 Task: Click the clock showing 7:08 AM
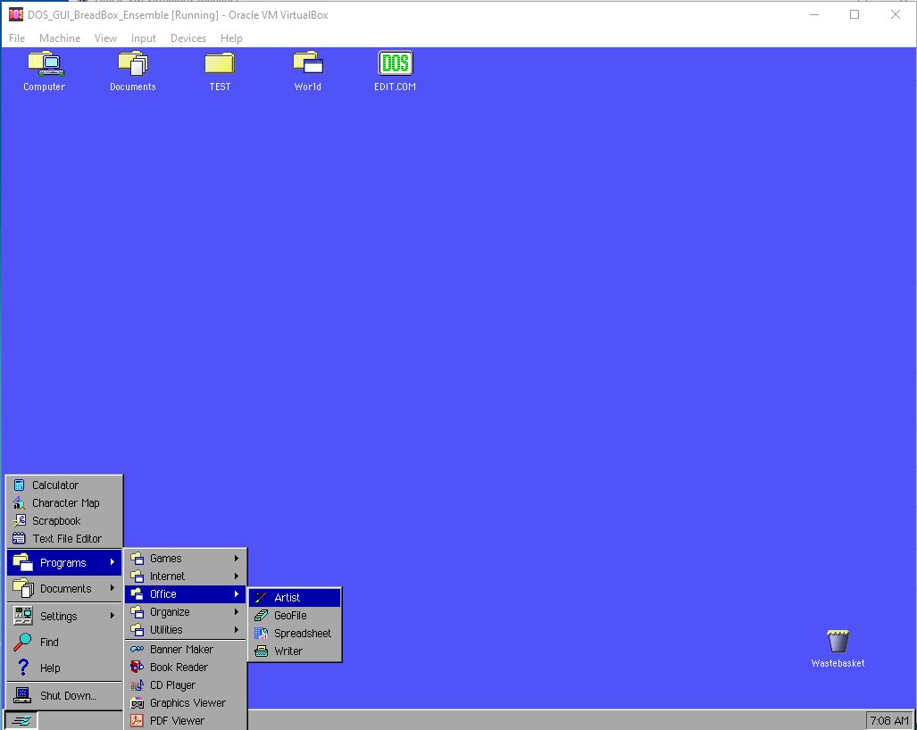[x=889, y=720]
